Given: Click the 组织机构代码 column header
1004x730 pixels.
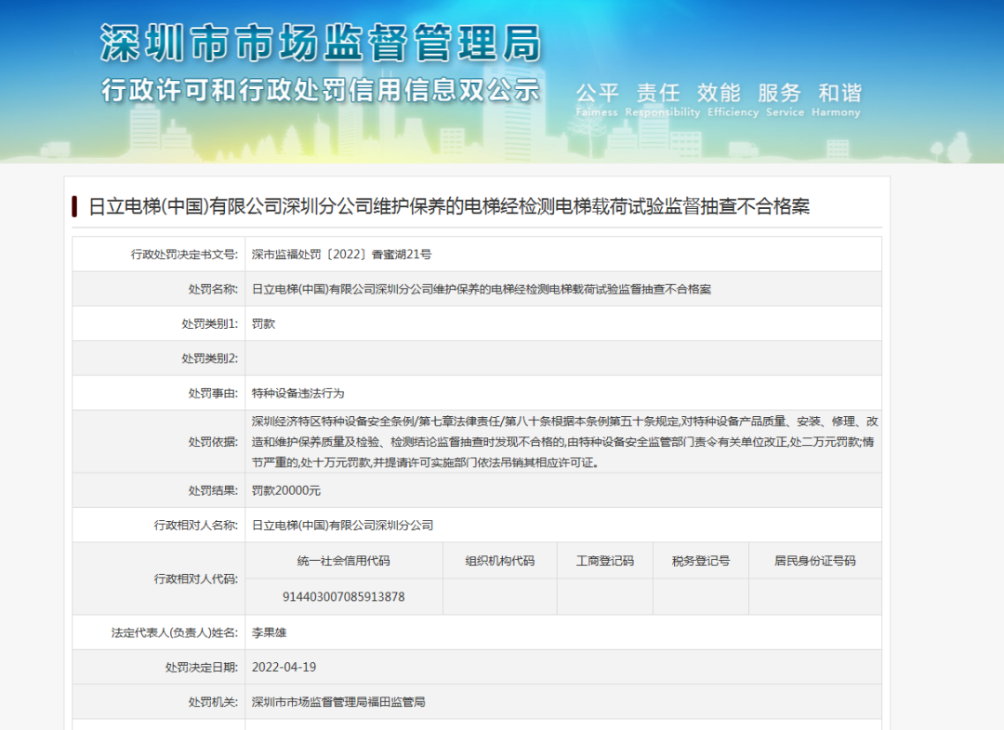Looking at the screenshot, I should pos(500,560).
